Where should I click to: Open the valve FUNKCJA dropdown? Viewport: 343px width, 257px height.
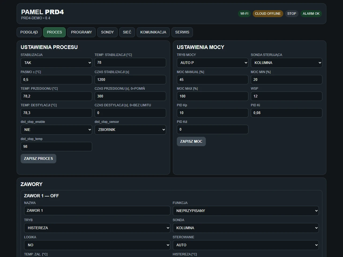coord(246,211)
